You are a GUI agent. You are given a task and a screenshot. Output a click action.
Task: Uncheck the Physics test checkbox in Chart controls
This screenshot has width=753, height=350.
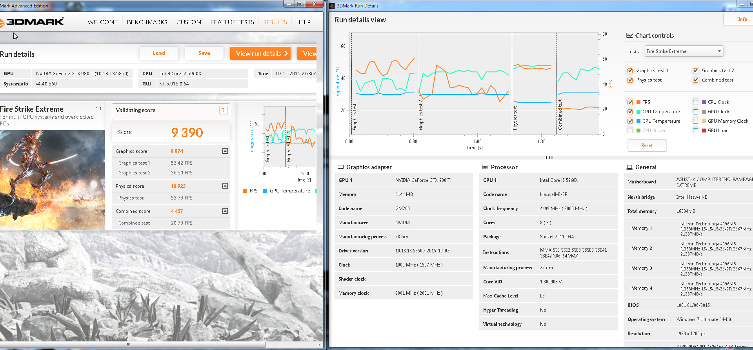630,80
